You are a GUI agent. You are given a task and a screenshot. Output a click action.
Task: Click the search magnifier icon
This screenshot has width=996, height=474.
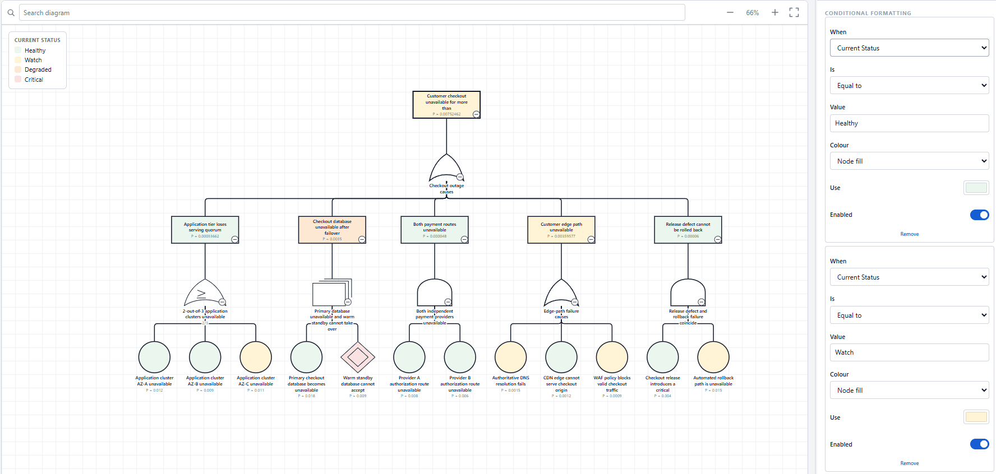[x=11, y=12]
